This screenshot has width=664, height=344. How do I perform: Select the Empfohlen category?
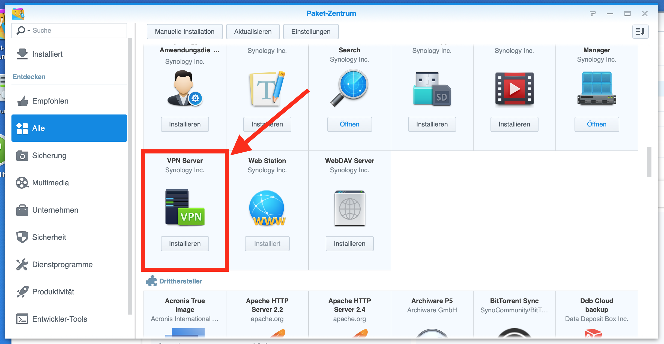click(50, 101)
